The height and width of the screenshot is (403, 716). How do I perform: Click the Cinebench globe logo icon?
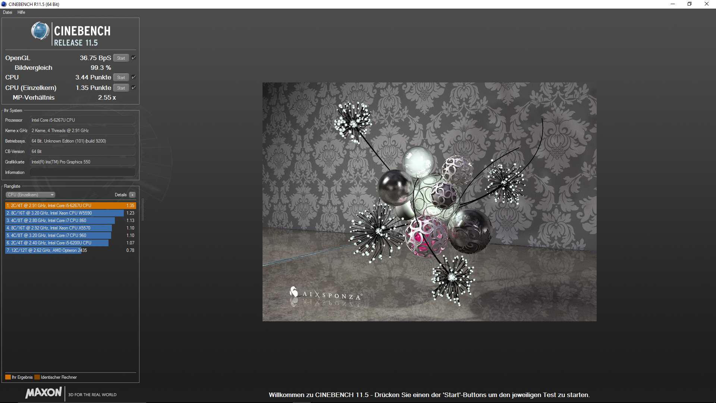[40, 31]
